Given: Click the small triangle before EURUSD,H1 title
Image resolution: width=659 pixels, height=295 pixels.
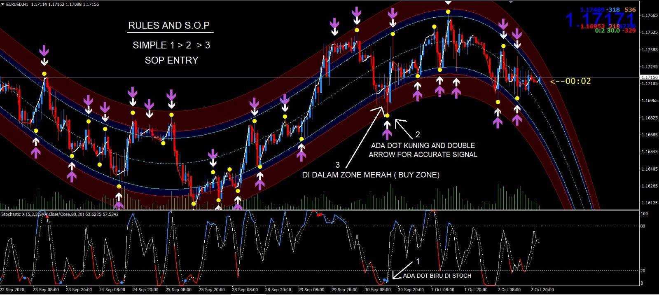Looking at the screenshot, I should [x=2, y=4].
